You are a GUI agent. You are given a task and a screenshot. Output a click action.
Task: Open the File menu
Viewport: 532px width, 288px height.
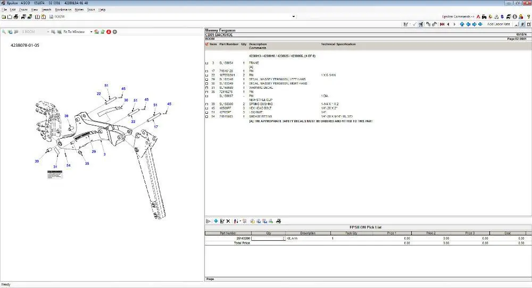pos(4,10)
